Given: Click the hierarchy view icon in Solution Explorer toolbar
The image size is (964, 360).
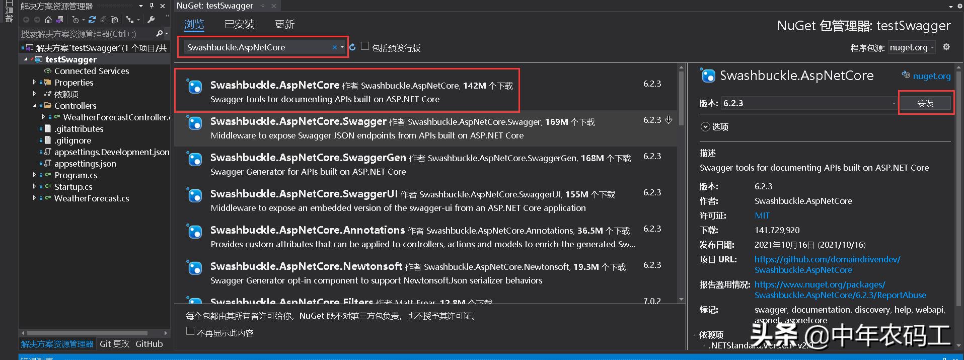Looking at the screenshot, I should 130,20.
